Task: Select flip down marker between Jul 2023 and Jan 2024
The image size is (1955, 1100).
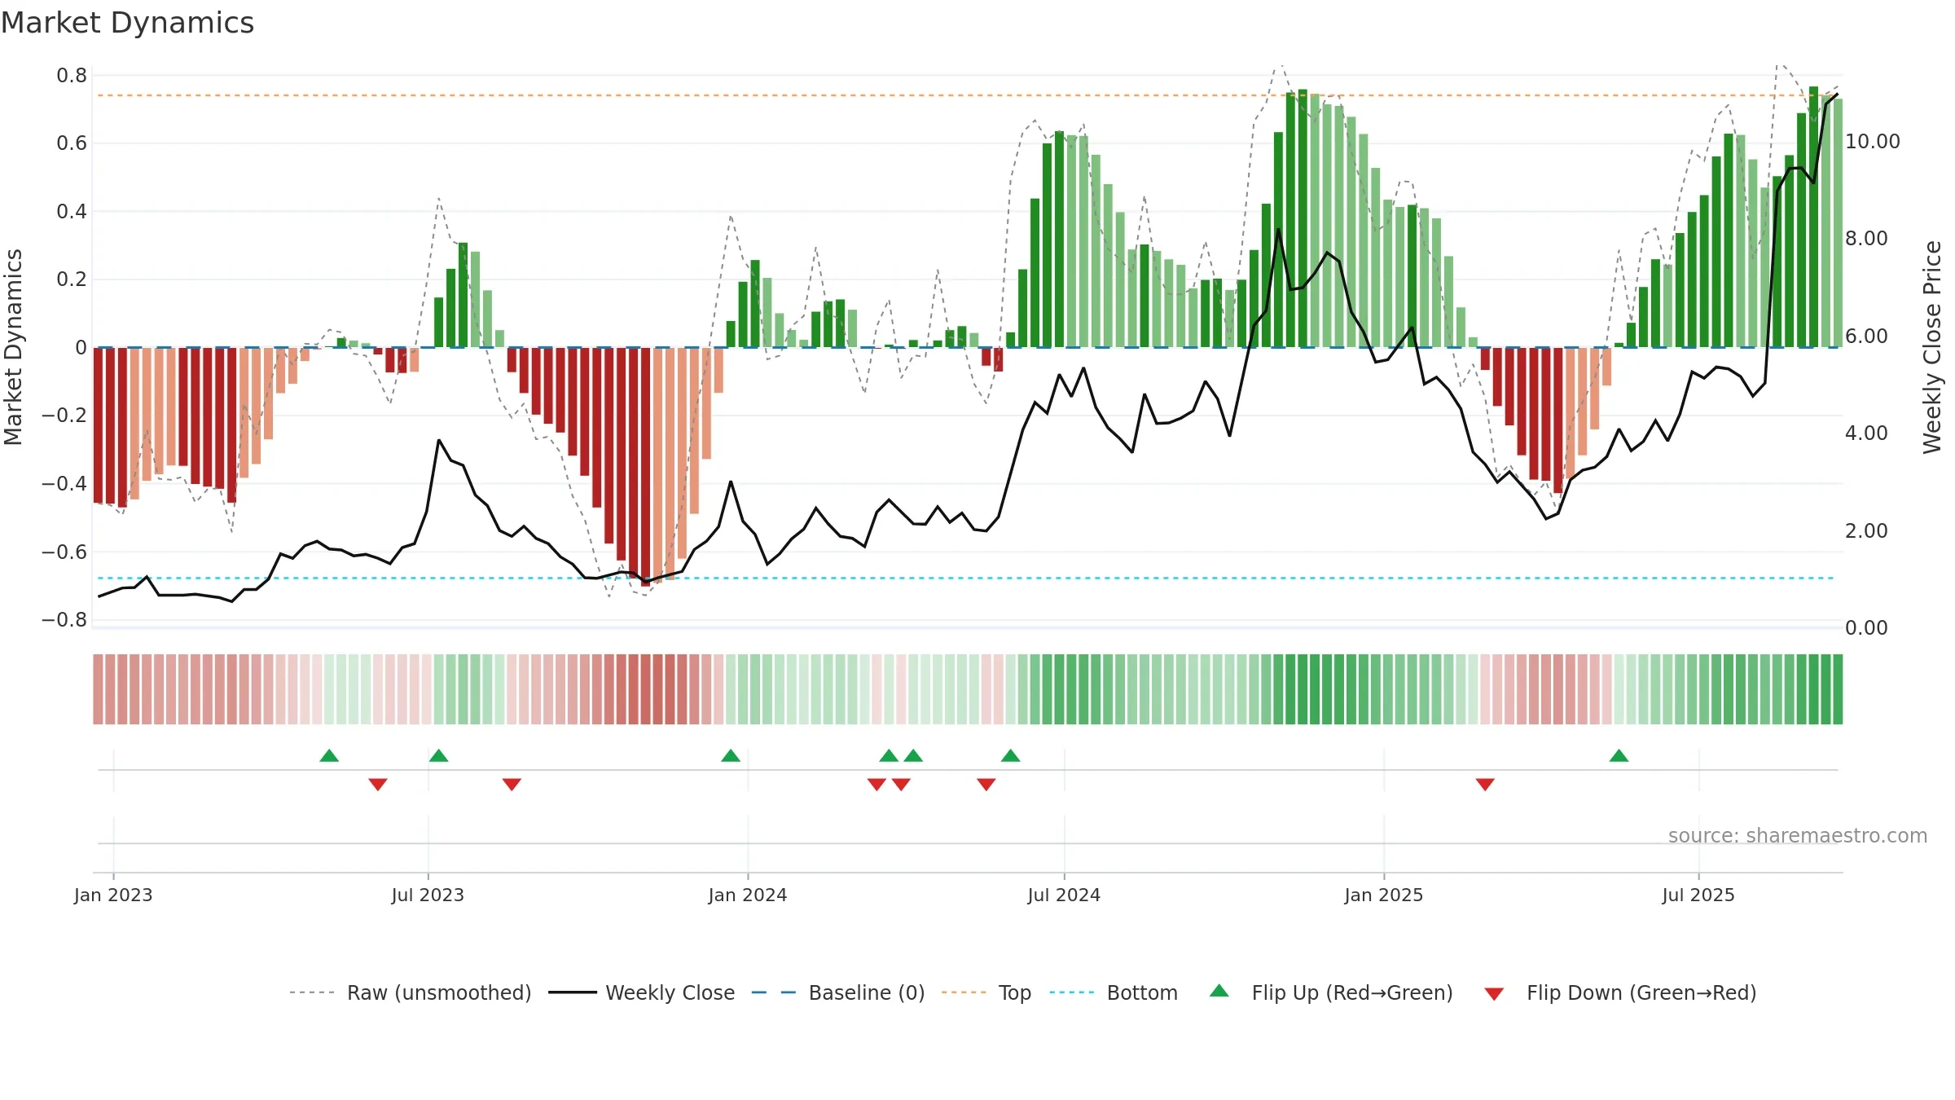Action: [x=512, y=784]
